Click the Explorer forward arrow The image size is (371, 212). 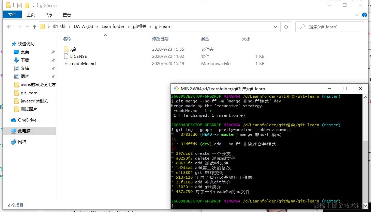(19, 27)
